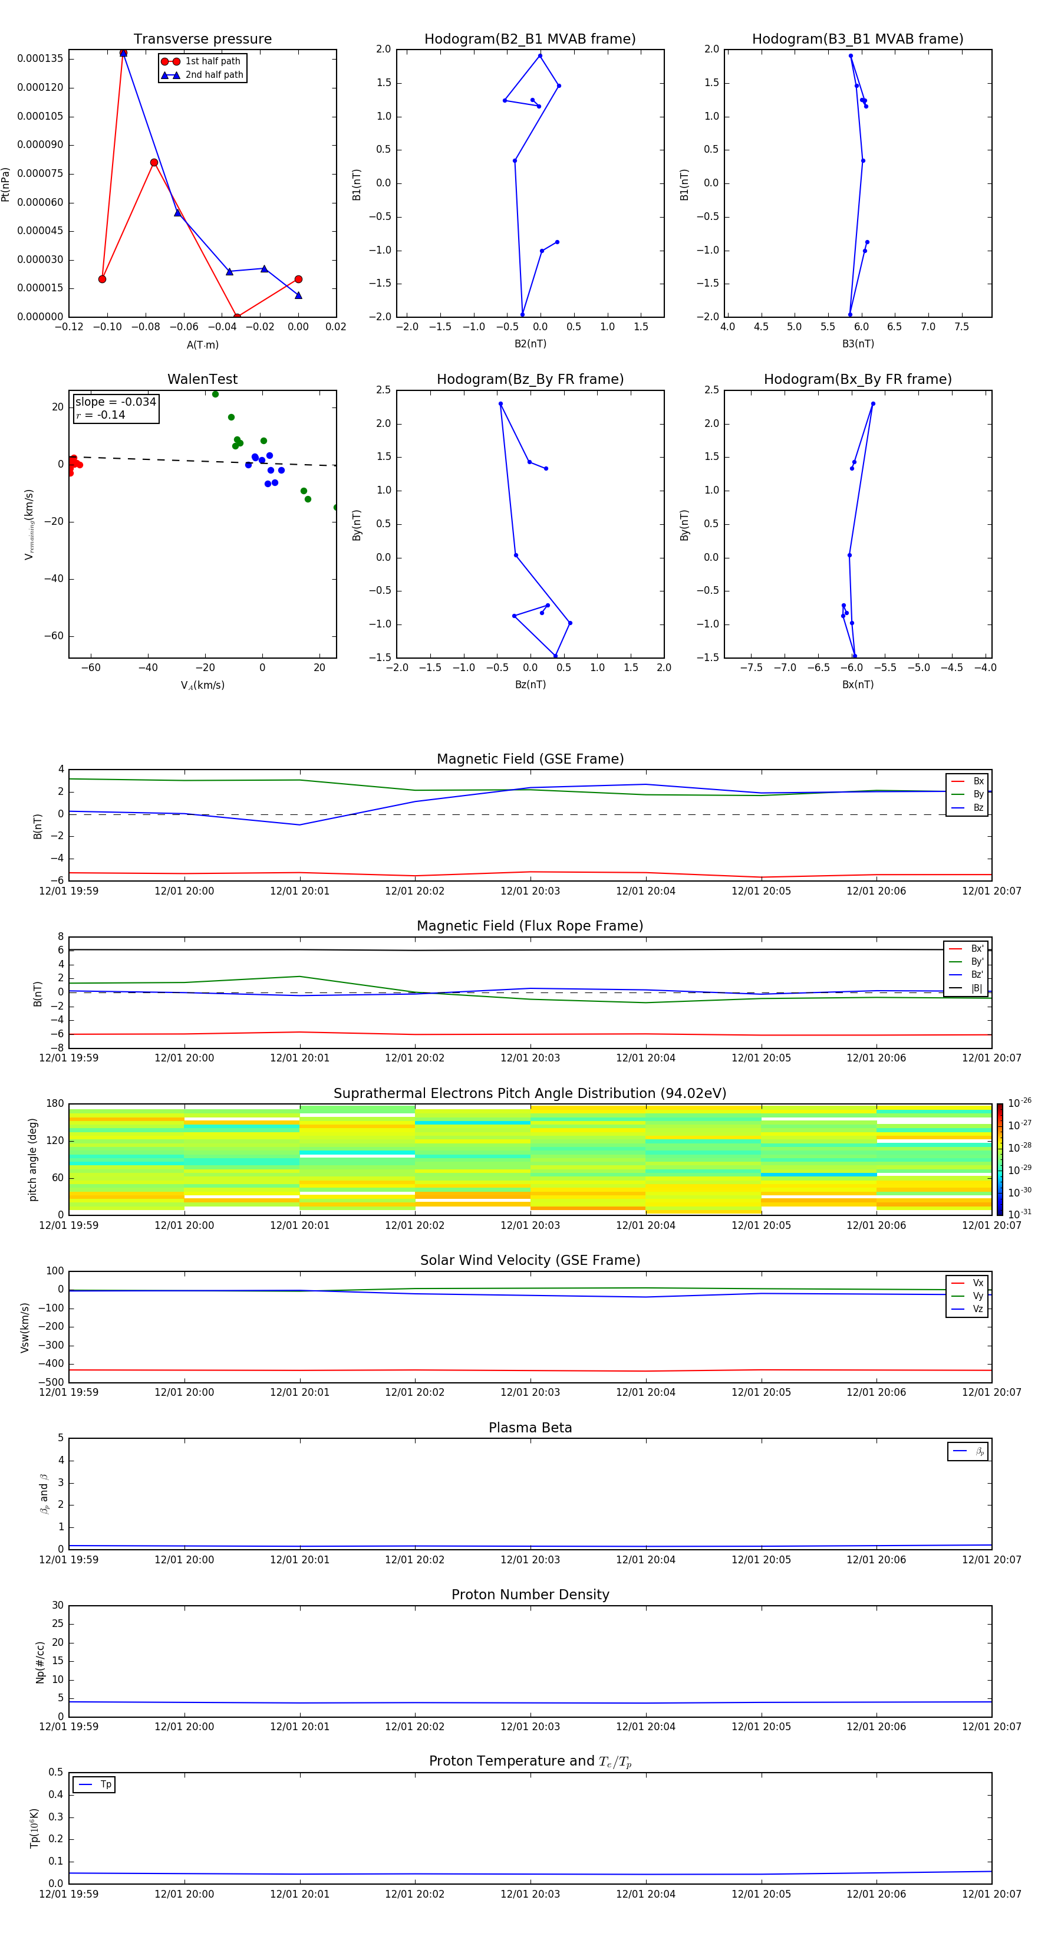This screenshot has height=1946, width=1061.
Task: Click the 'Vsw(km/s)' axis label
Action: pyautogui.click(x=25, y=1327)
